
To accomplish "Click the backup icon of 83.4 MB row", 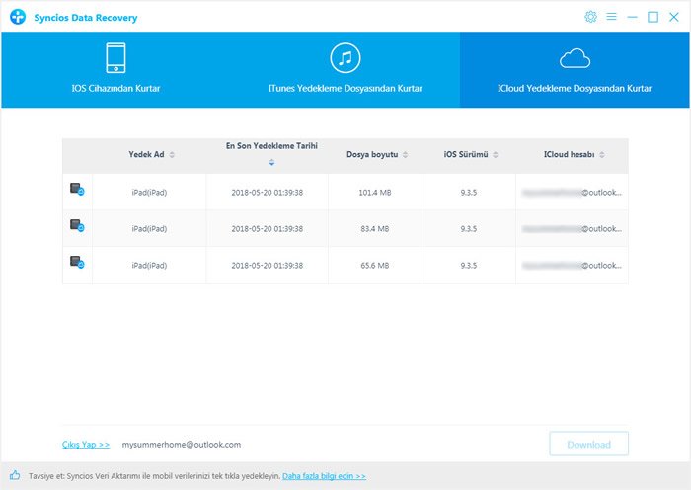I will click(x=77, y=226).
